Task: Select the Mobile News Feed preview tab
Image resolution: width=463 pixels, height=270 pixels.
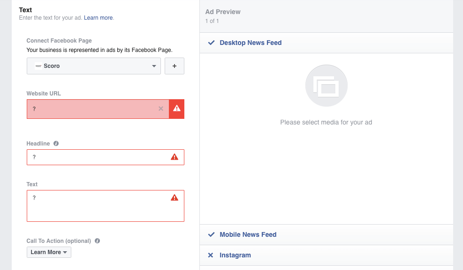Action: [x=326, y=234]
